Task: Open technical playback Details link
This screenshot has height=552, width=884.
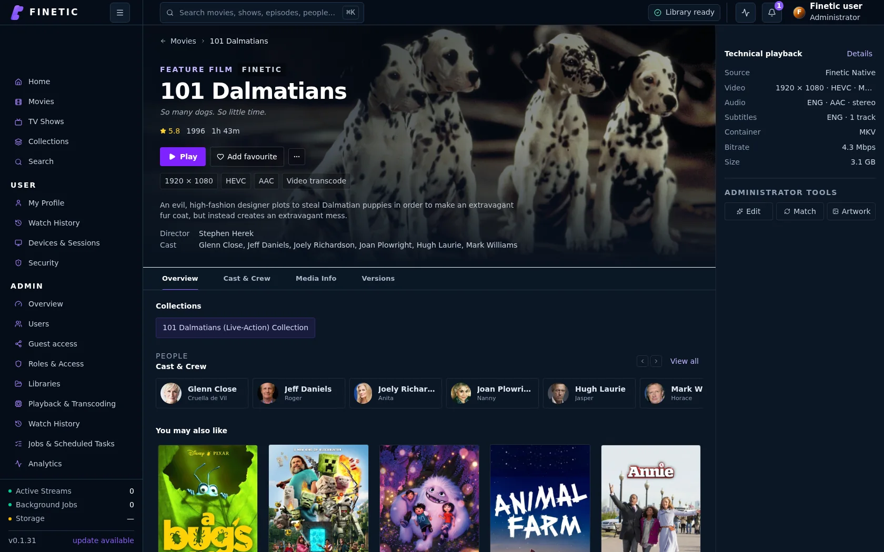Action: pyautogui.click(x=859, y=54)
